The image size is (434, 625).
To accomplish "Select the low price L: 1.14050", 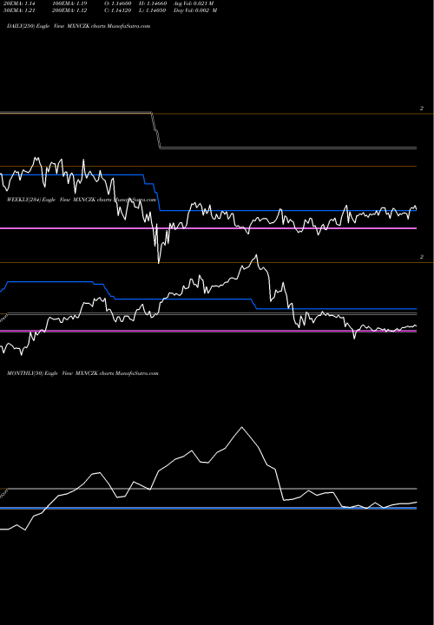I will 153,10.
